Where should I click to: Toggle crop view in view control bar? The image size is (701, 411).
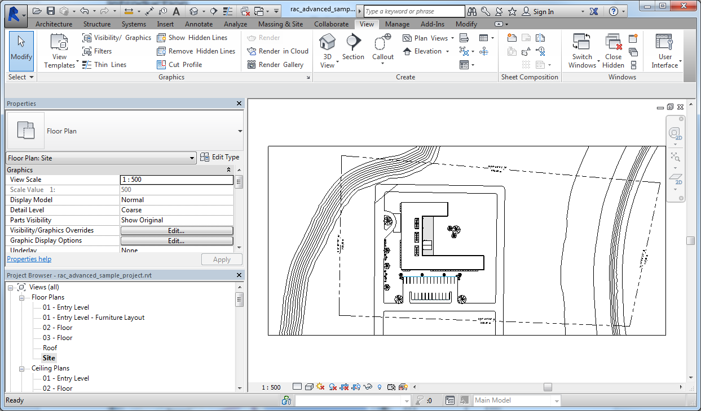pyautogui.click(x=345, y=387)
